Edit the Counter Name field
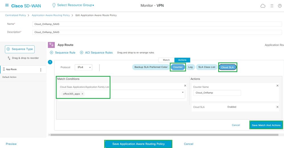 (217, 93)
